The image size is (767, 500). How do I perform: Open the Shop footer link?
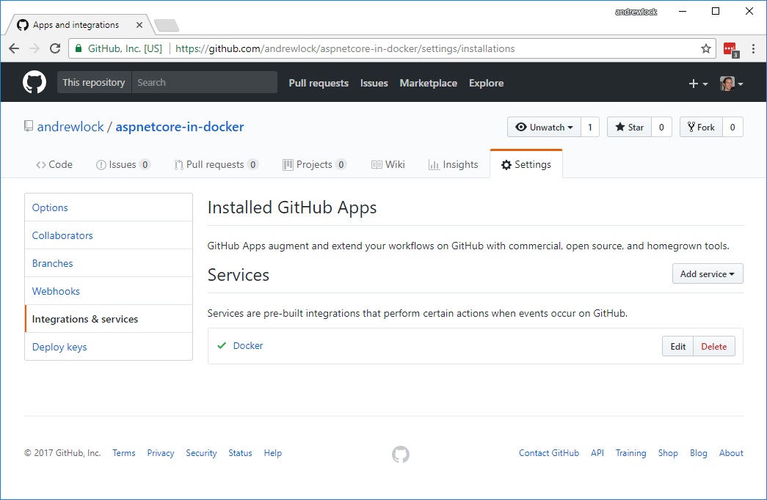tap(668, 453)
